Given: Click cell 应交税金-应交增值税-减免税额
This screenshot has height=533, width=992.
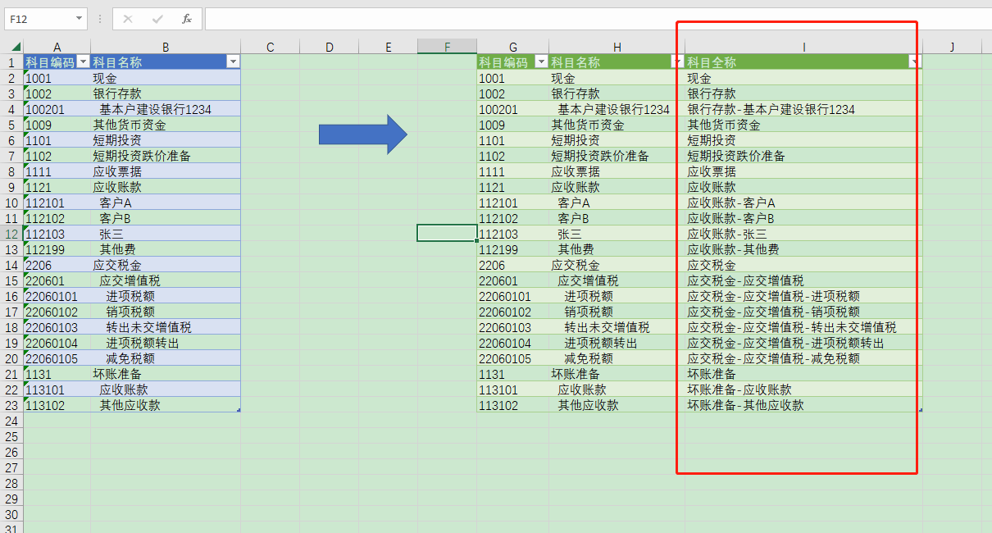Looking at the screenshot, I should (x=803, y=358).
